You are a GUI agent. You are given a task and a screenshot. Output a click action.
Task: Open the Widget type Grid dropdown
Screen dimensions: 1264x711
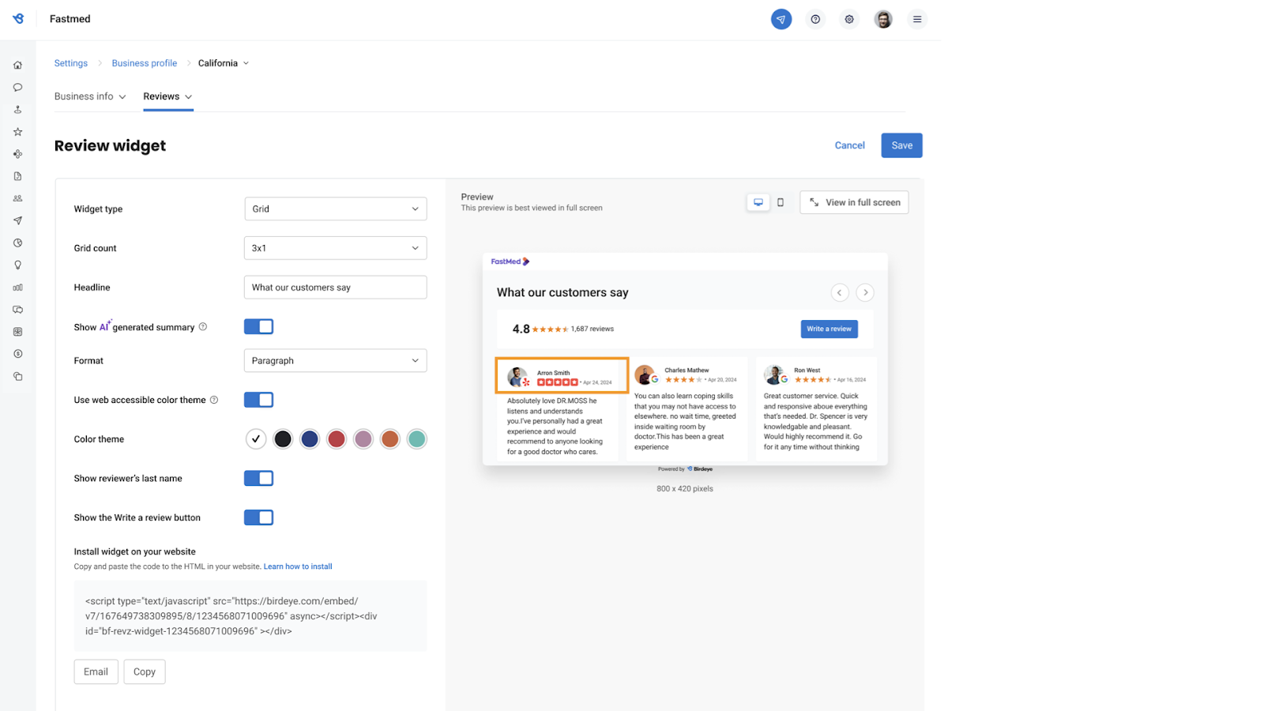(x=335, y=209)
